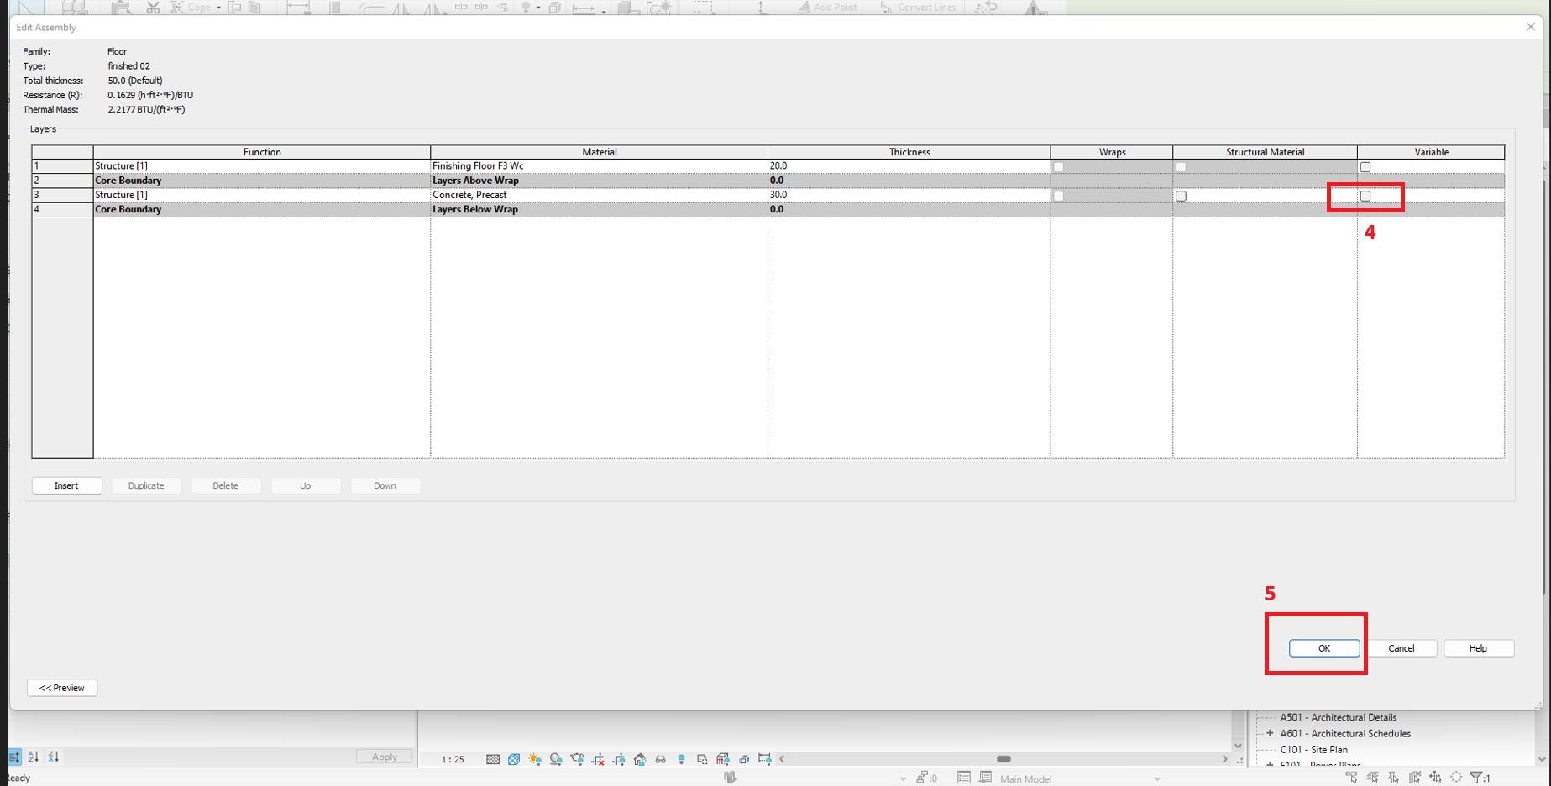Click the Insert layer button
The height and width of the screenshot is (786, 1551).
(x=66, y=485)
